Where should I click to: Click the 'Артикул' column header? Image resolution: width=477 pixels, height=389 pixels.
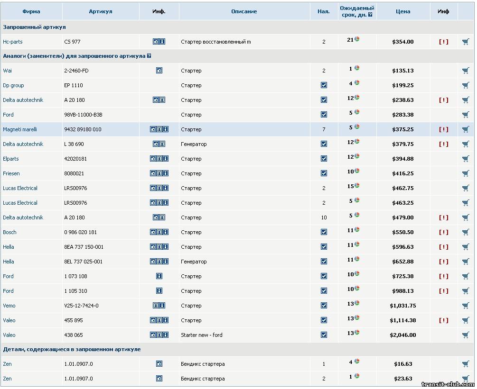tap(101, 11)
